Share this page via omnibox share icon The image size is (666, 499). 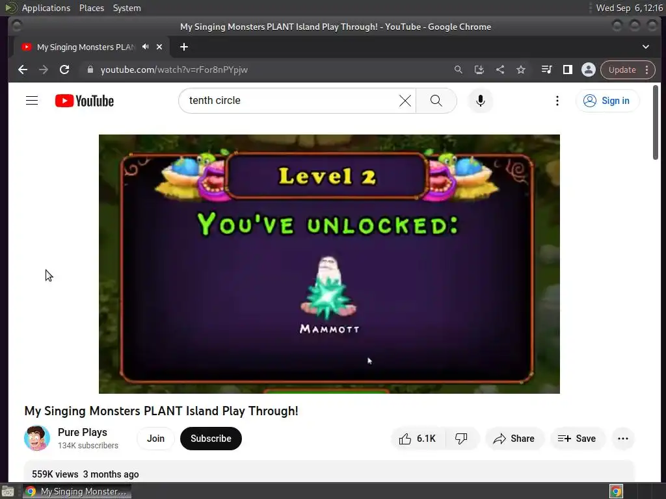pos(500,70)
